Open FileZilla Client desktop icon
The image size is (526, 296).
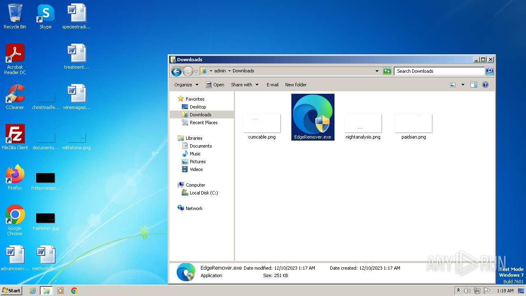tap(15, 137)
